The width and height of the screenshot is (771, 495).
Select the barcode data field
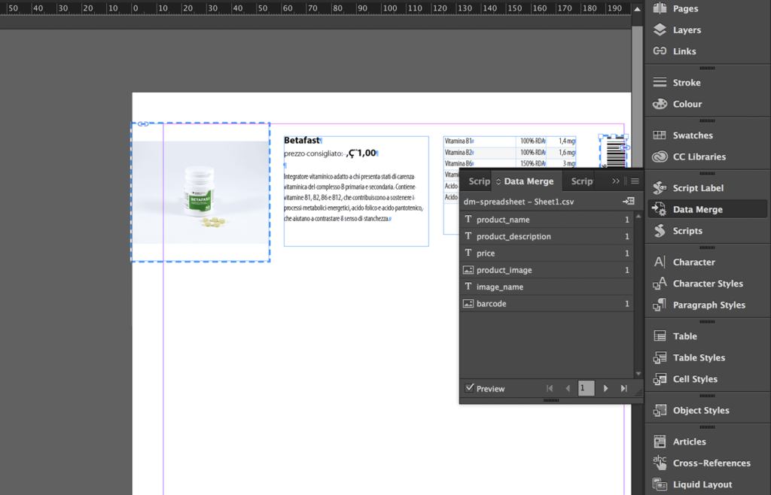tap(547, 303)
